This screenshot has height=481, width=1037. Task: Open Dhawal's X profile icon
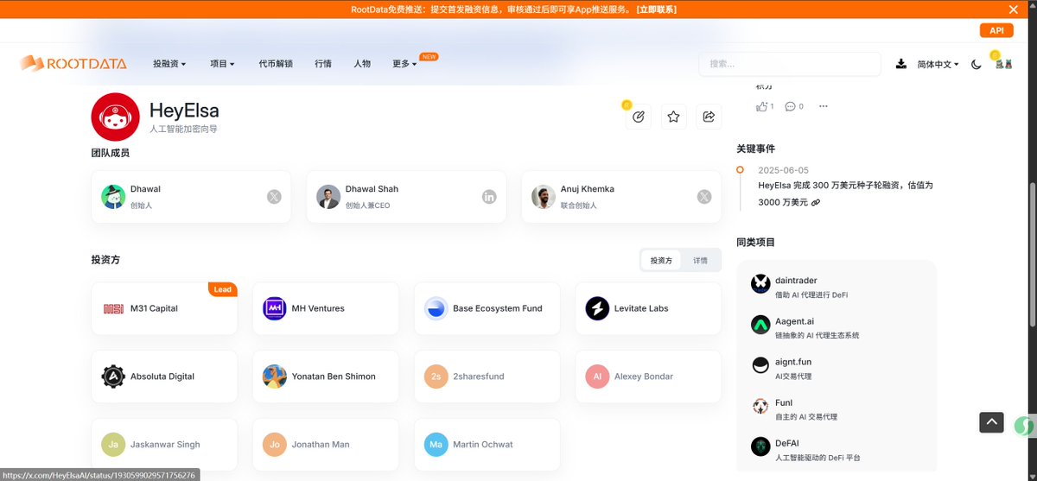point(274,197)
